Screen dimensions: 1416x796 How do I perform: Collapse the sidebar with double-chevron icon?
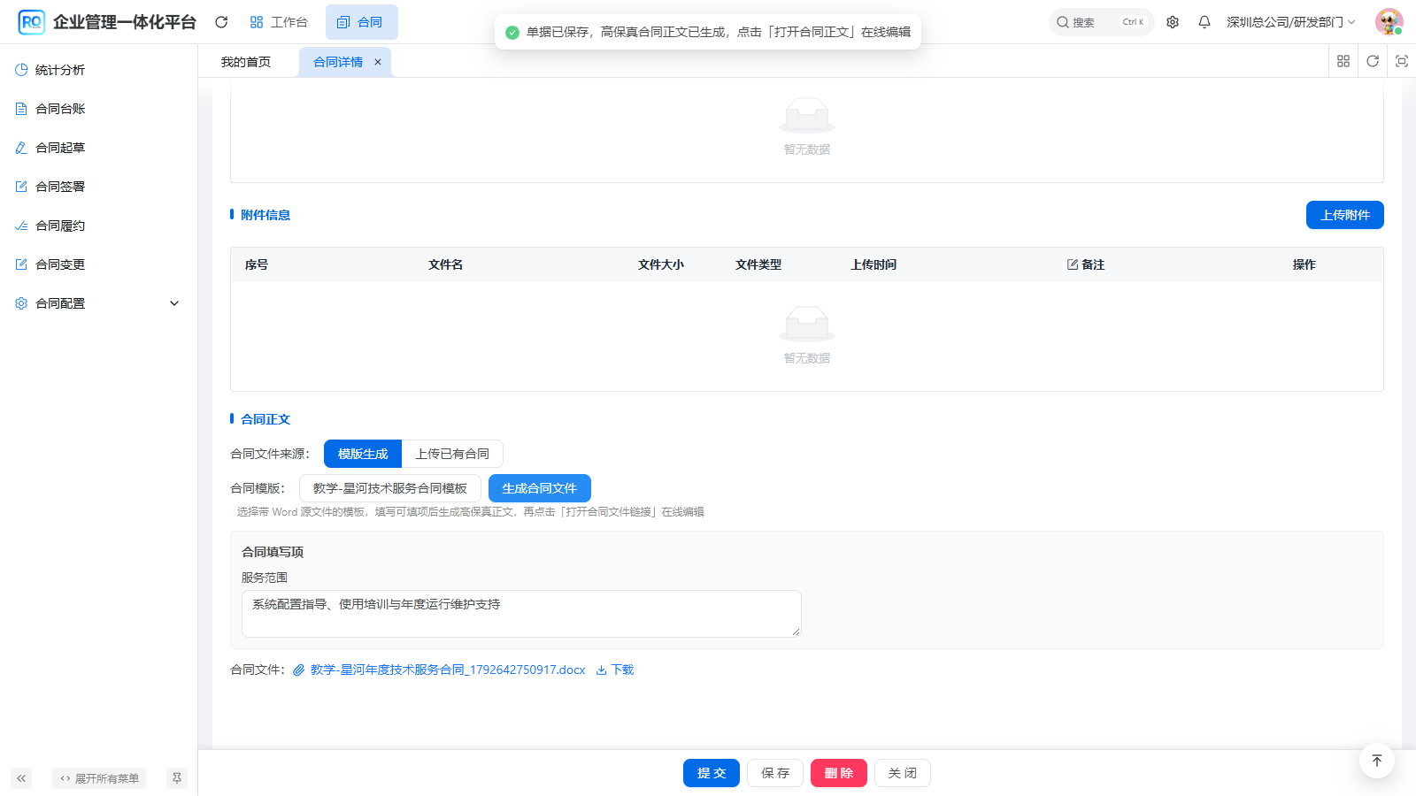click(x=21, y=778)
